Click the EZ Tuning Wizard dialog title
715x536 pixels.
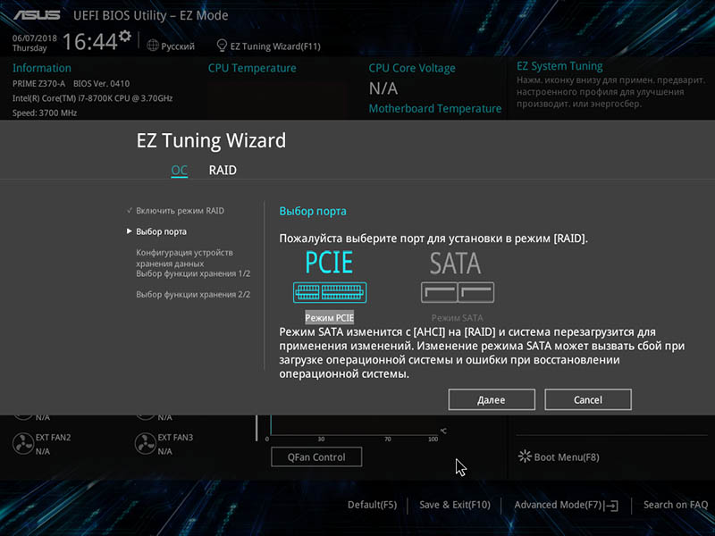tap(211, 140)
